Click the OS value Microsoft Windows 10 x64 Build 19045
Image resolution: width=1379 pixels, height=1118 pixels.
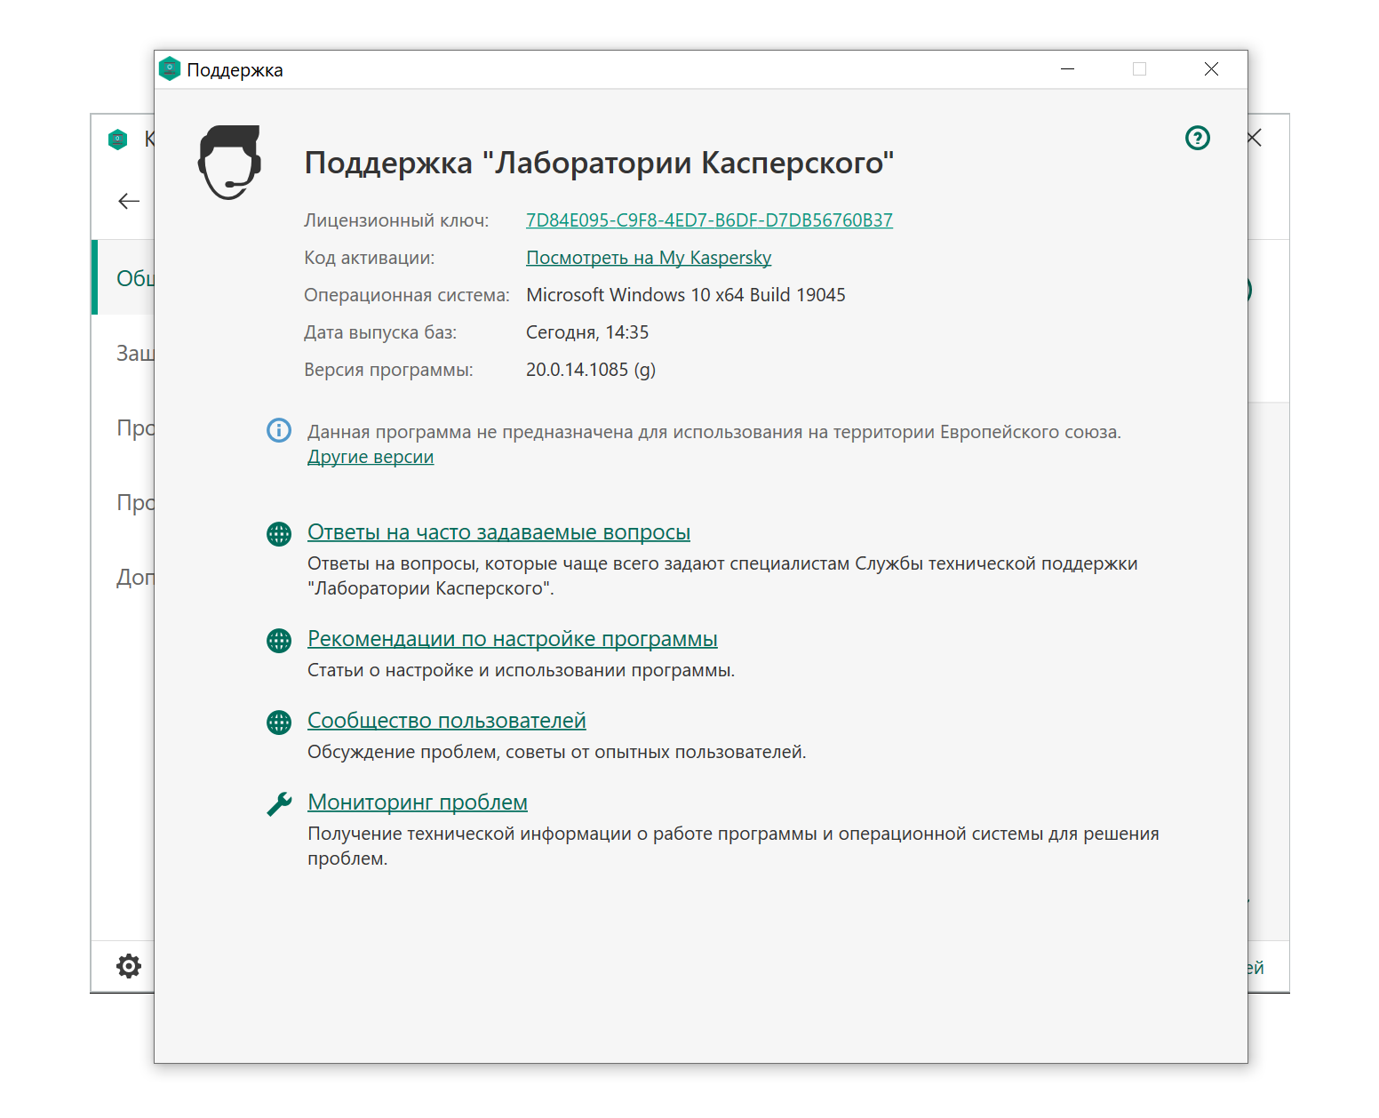coord(686,295)
